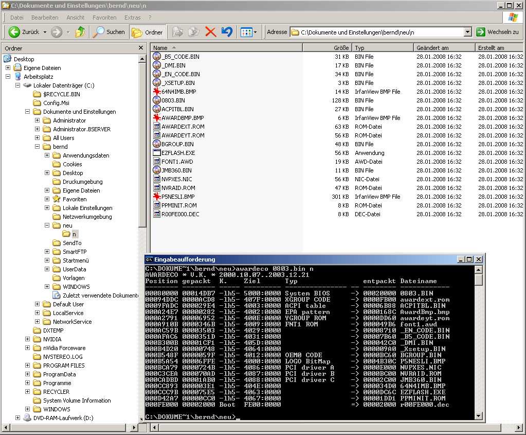Open the Ansicht menu
The width and height of the screenshot is (526, 435).
click(x=75, y=18)
